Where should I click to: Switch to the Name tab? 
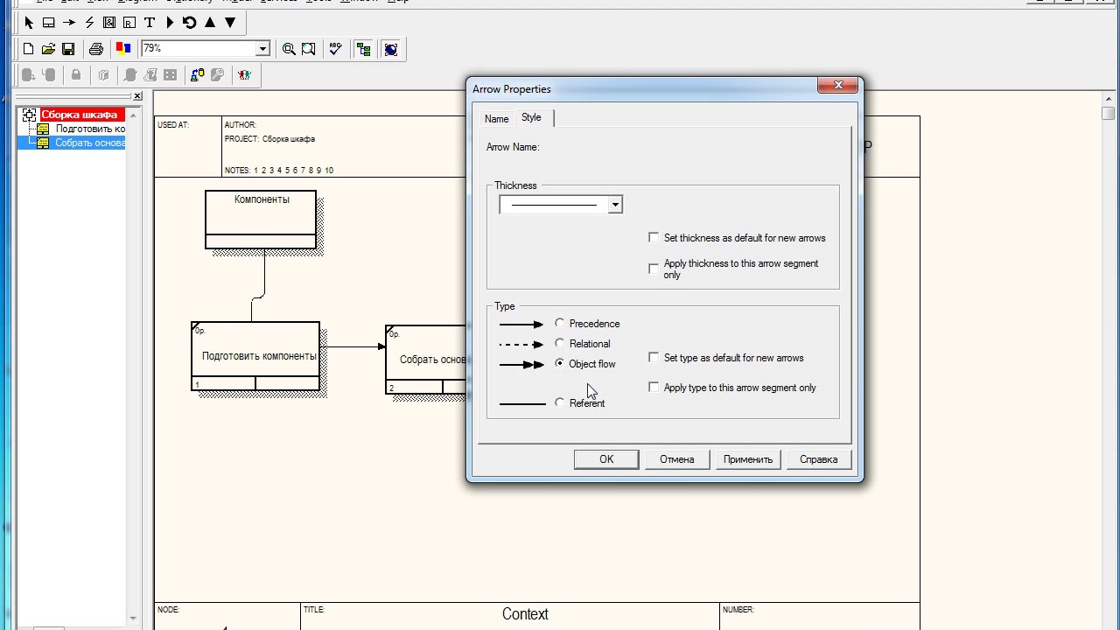pos(496,119)
